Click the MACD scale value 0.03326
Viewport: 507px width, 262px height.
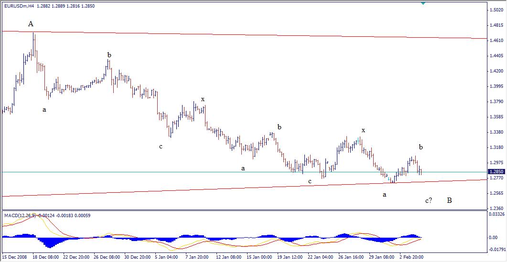tap(496, 214)
